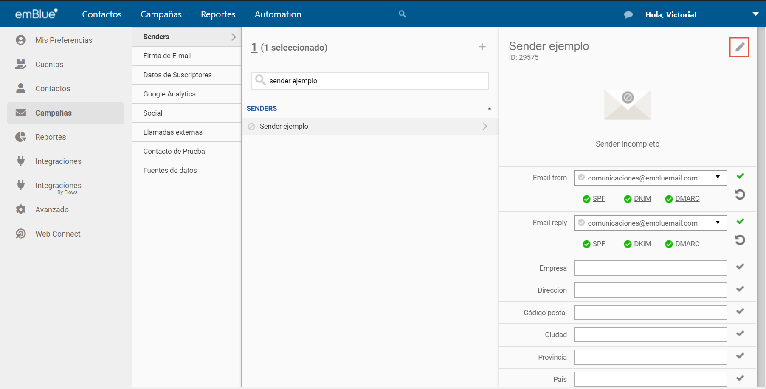Open the chat bubble icon in header
The width and height of the screenshot is (766, 389).
pos(628,15)
